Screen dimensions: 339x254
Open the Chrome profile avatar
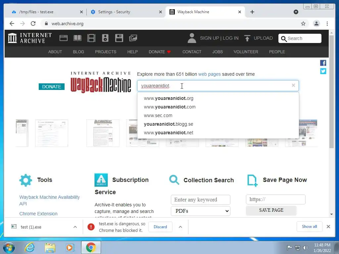pyautogui.click(x=316, y=23)
